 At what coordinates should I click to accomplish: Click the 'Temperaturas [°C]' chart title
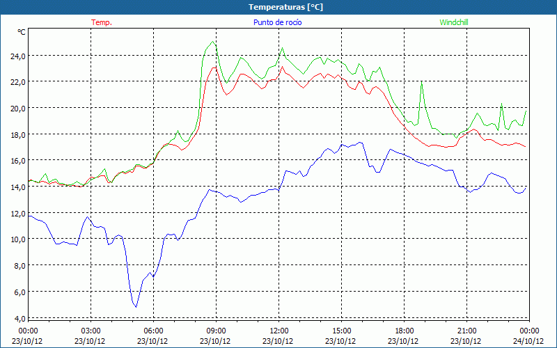(x=285, y=7)
